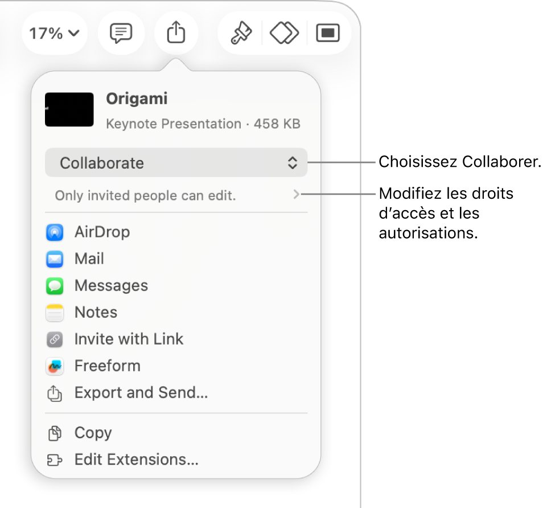Screen dimensions: 547x508
Task: Click Copy to copy the presentation
Action: pyautogui.click(x=93, y=433)
